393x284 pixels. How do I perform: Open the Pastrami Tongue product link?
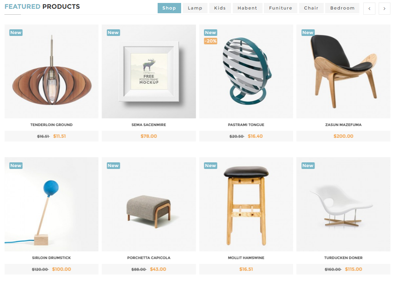pos(246,125)
